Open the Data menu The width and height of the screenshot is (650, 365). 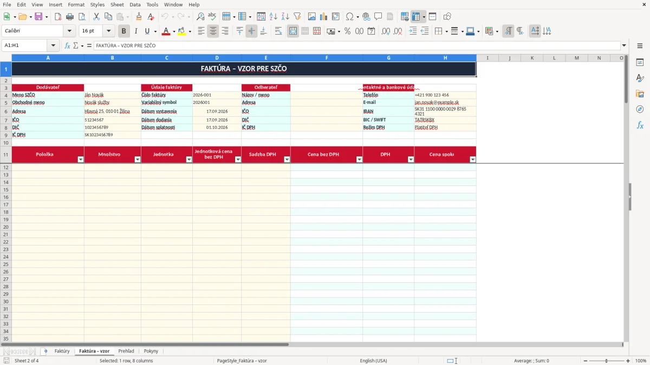[135, 4]
